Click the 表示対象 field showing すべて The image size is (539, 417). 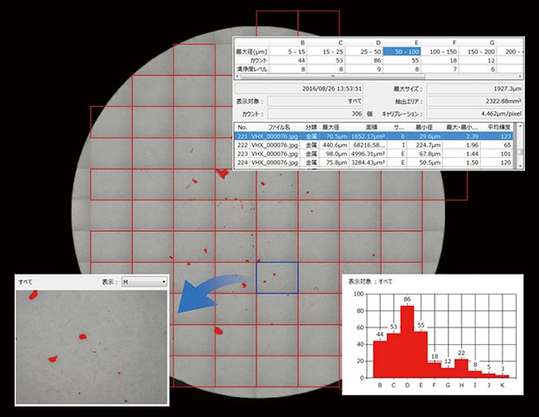tap(316, 102)
